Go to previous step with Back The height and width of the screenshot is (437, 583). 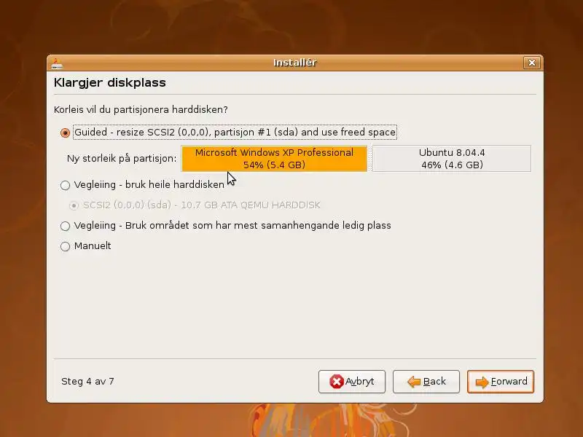426,382
